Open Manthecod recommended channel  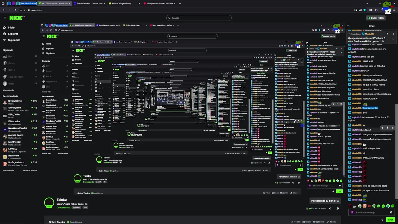tap(19, 143)
